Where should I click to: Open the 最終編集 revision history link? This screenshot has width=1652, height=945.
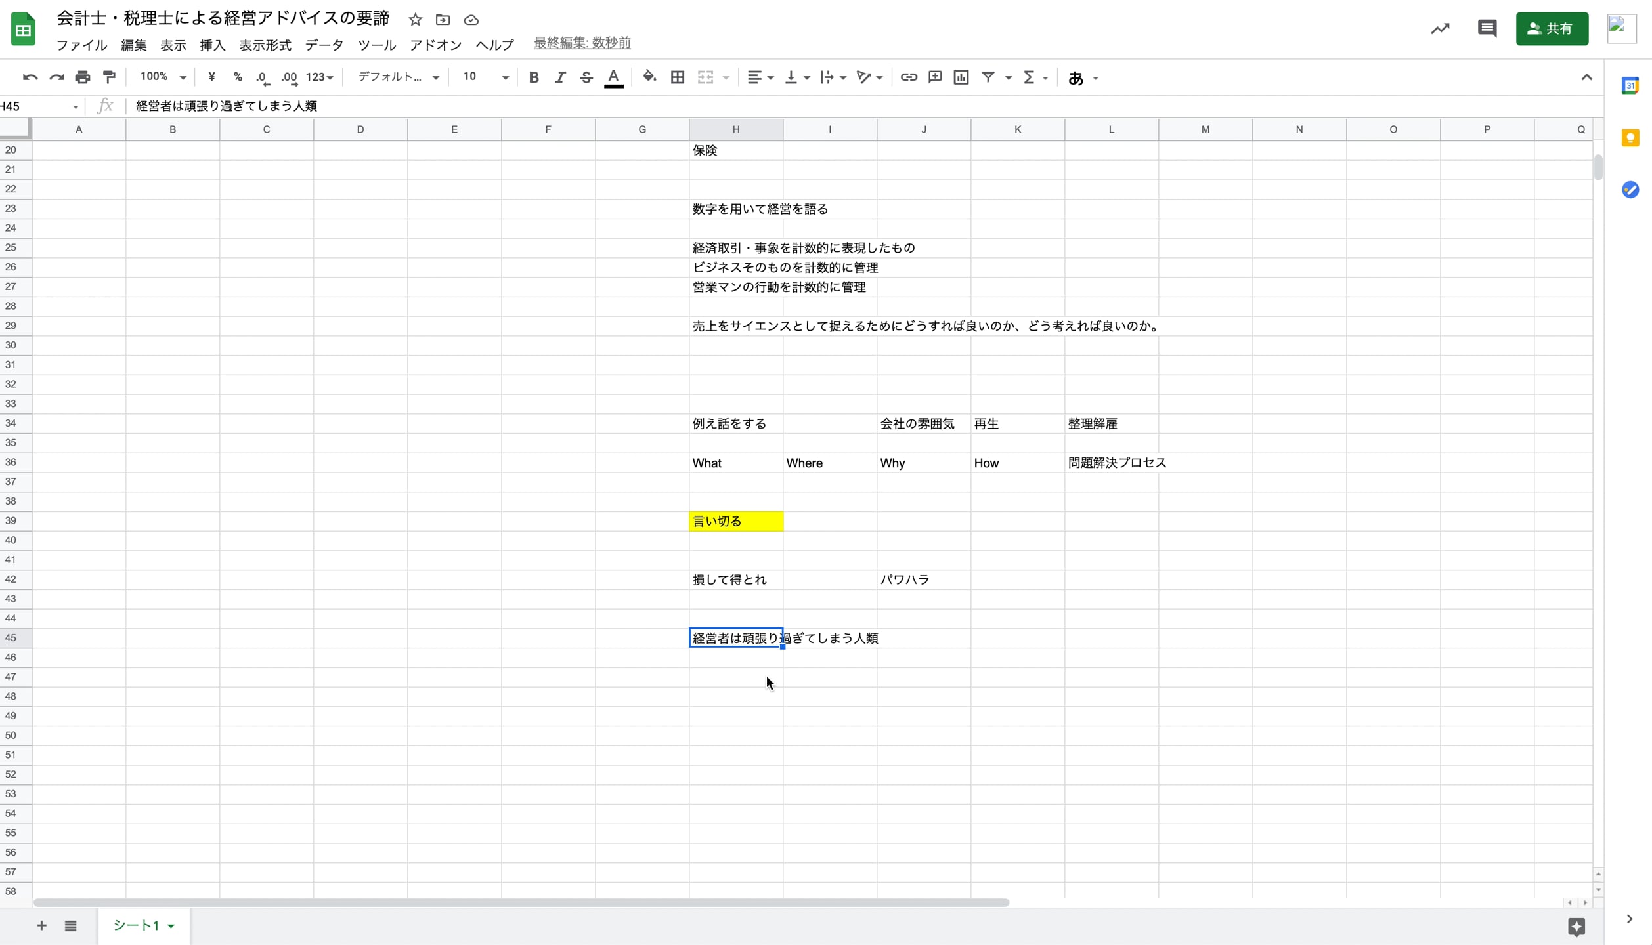[581, 42]
